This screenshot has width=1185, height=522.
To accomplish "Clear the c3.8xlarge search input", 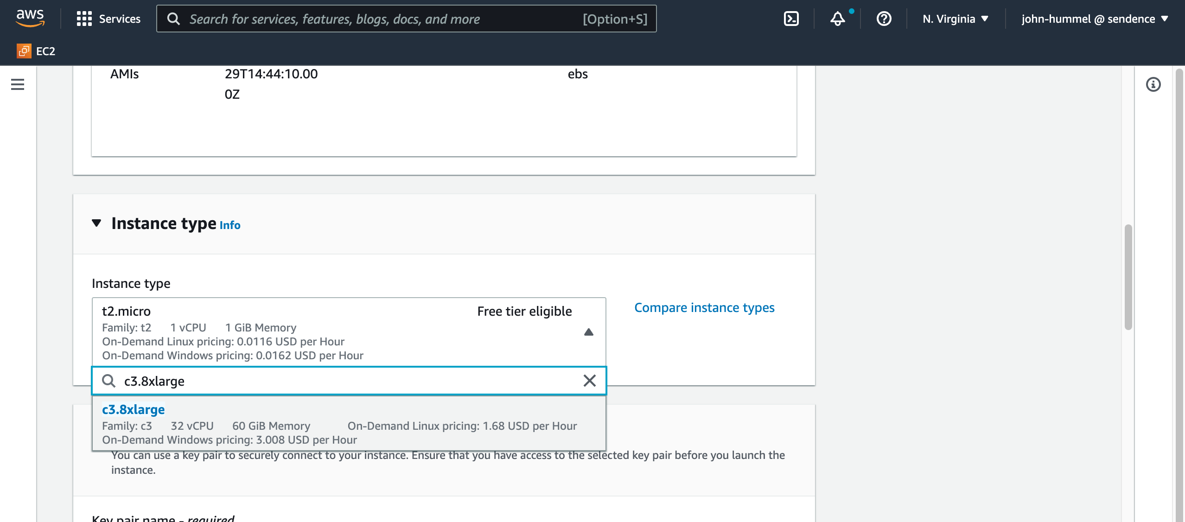I will tap(589, 380).
